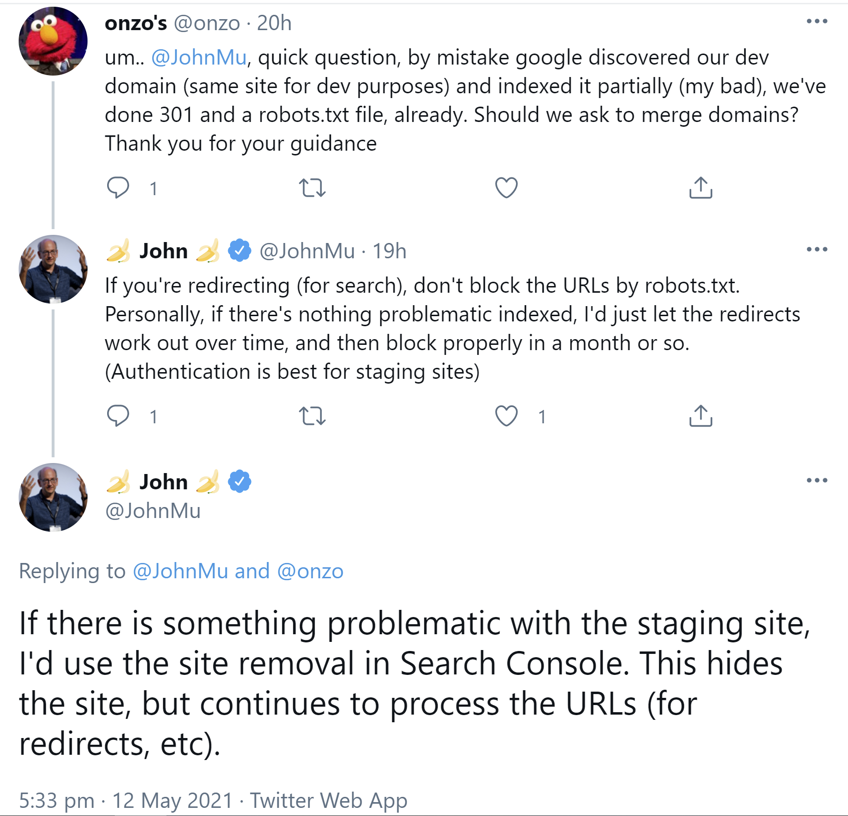Open the more options menu on onzo's tweet
This screenshot has width=848, height=816.
click(816, 20)
